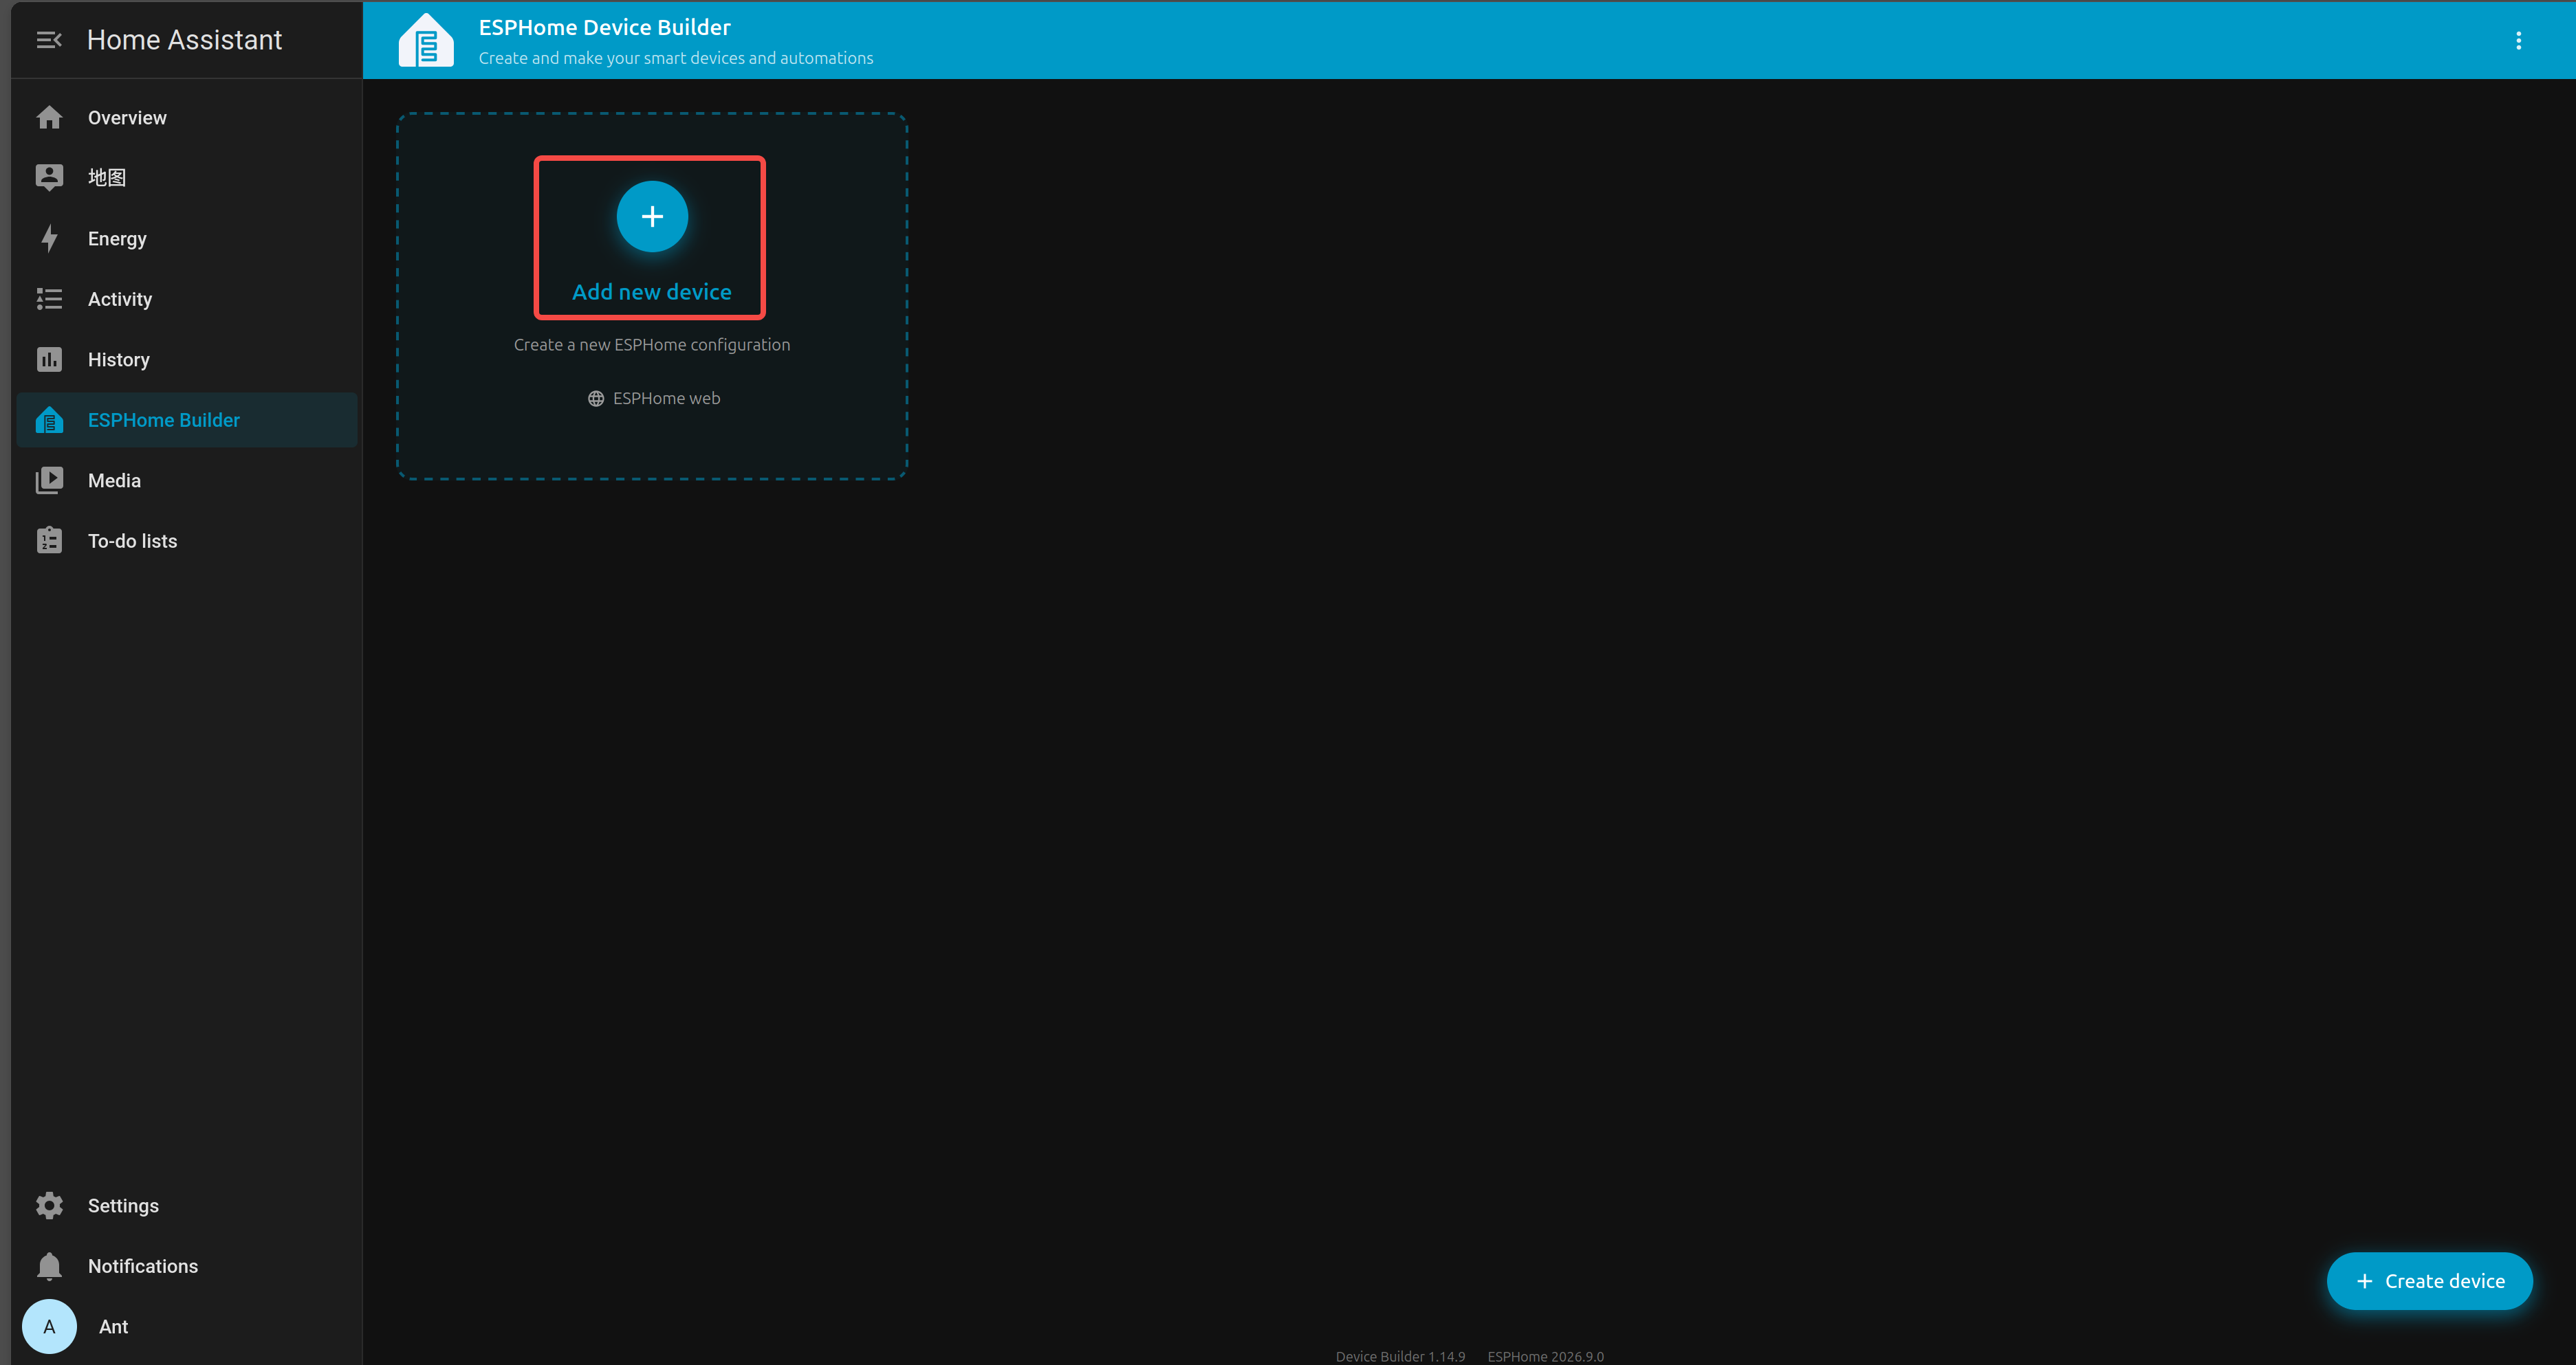The width and height of the screenshot is (2576, 1365).
Task: Collapse the Home Assistant sidebar menu icon
Action: tap(49, 40)
